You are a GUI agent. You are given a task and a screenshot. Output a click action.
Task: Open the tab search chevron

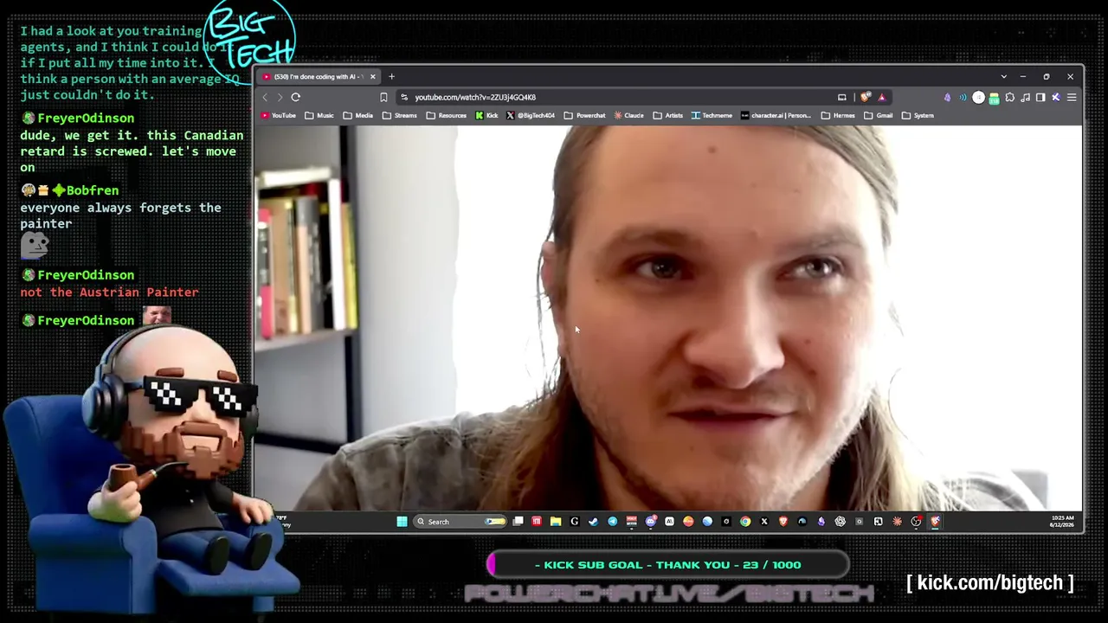coord(1003,76)
